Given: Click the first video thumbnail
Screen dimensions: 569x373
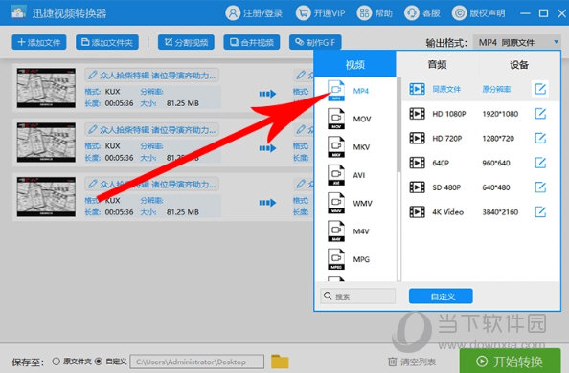Looking at the screenshot, I should tap(46, 88).
